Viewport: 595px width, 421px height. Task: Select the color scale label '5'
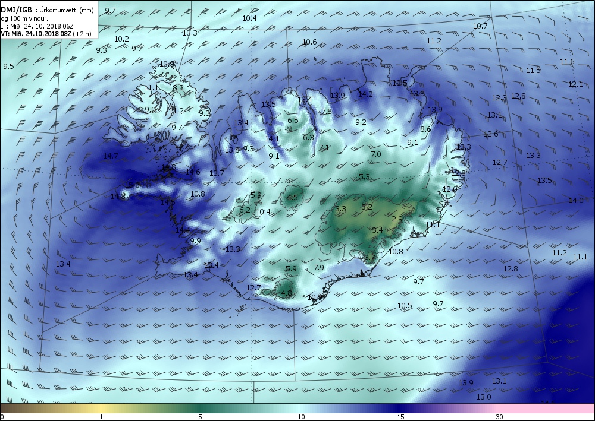click(x=200, y=417)
